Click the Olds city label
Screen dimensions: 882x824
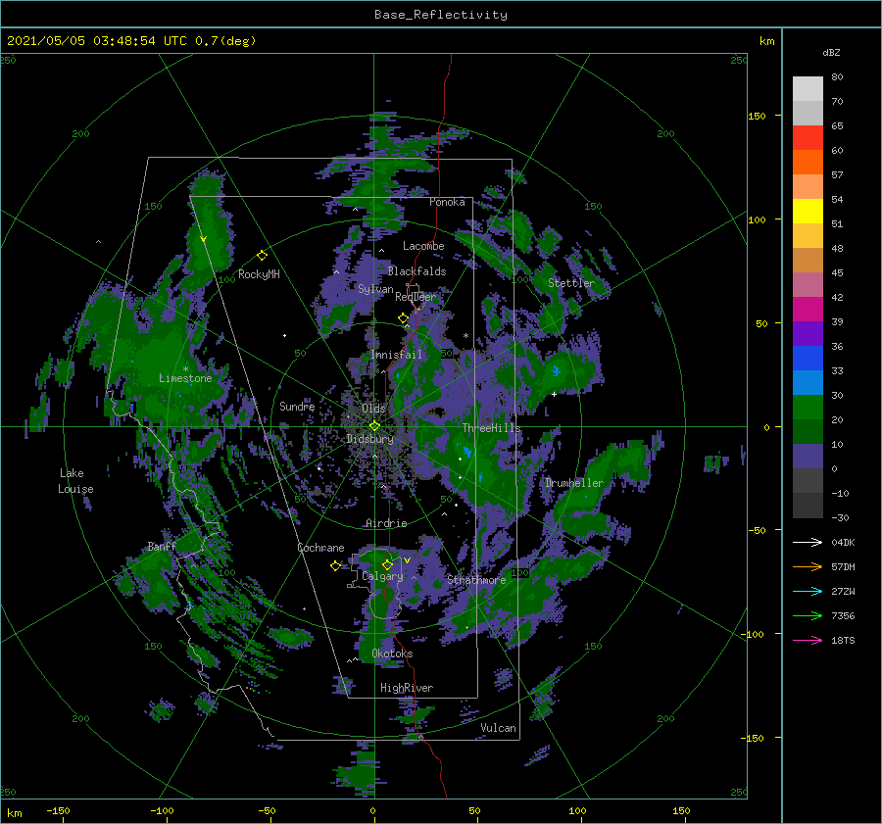[x=373, y=409]
